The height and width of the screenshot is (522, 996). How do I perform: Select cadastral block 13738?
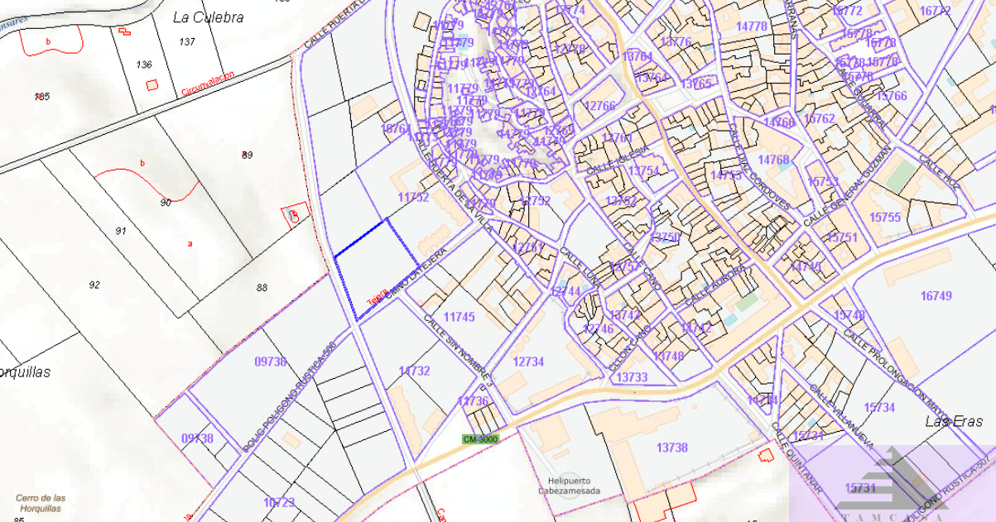[x=671, y=448]
